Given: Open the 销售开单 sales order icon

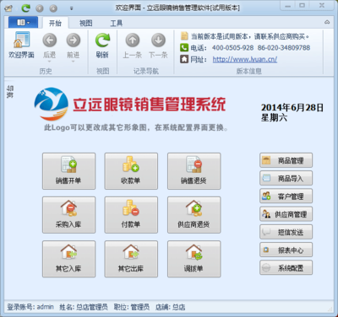Looking at the screenshot, I should click(68, 171).
